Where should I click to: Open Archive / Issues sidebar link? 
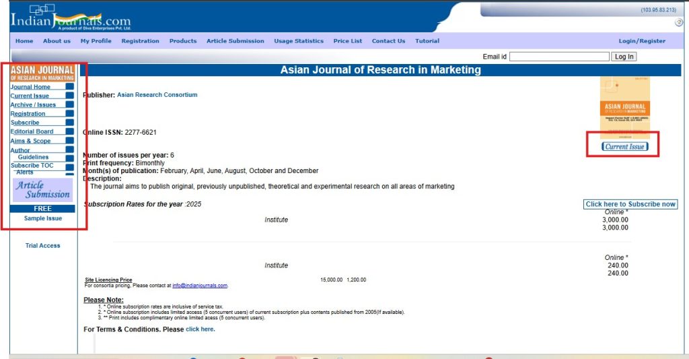click(33, 104)
